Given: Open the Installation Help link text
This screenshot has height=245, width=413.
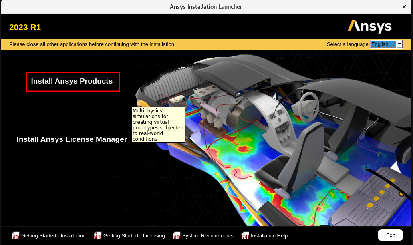Looking at the screenshot, I should tap(269, 236).
